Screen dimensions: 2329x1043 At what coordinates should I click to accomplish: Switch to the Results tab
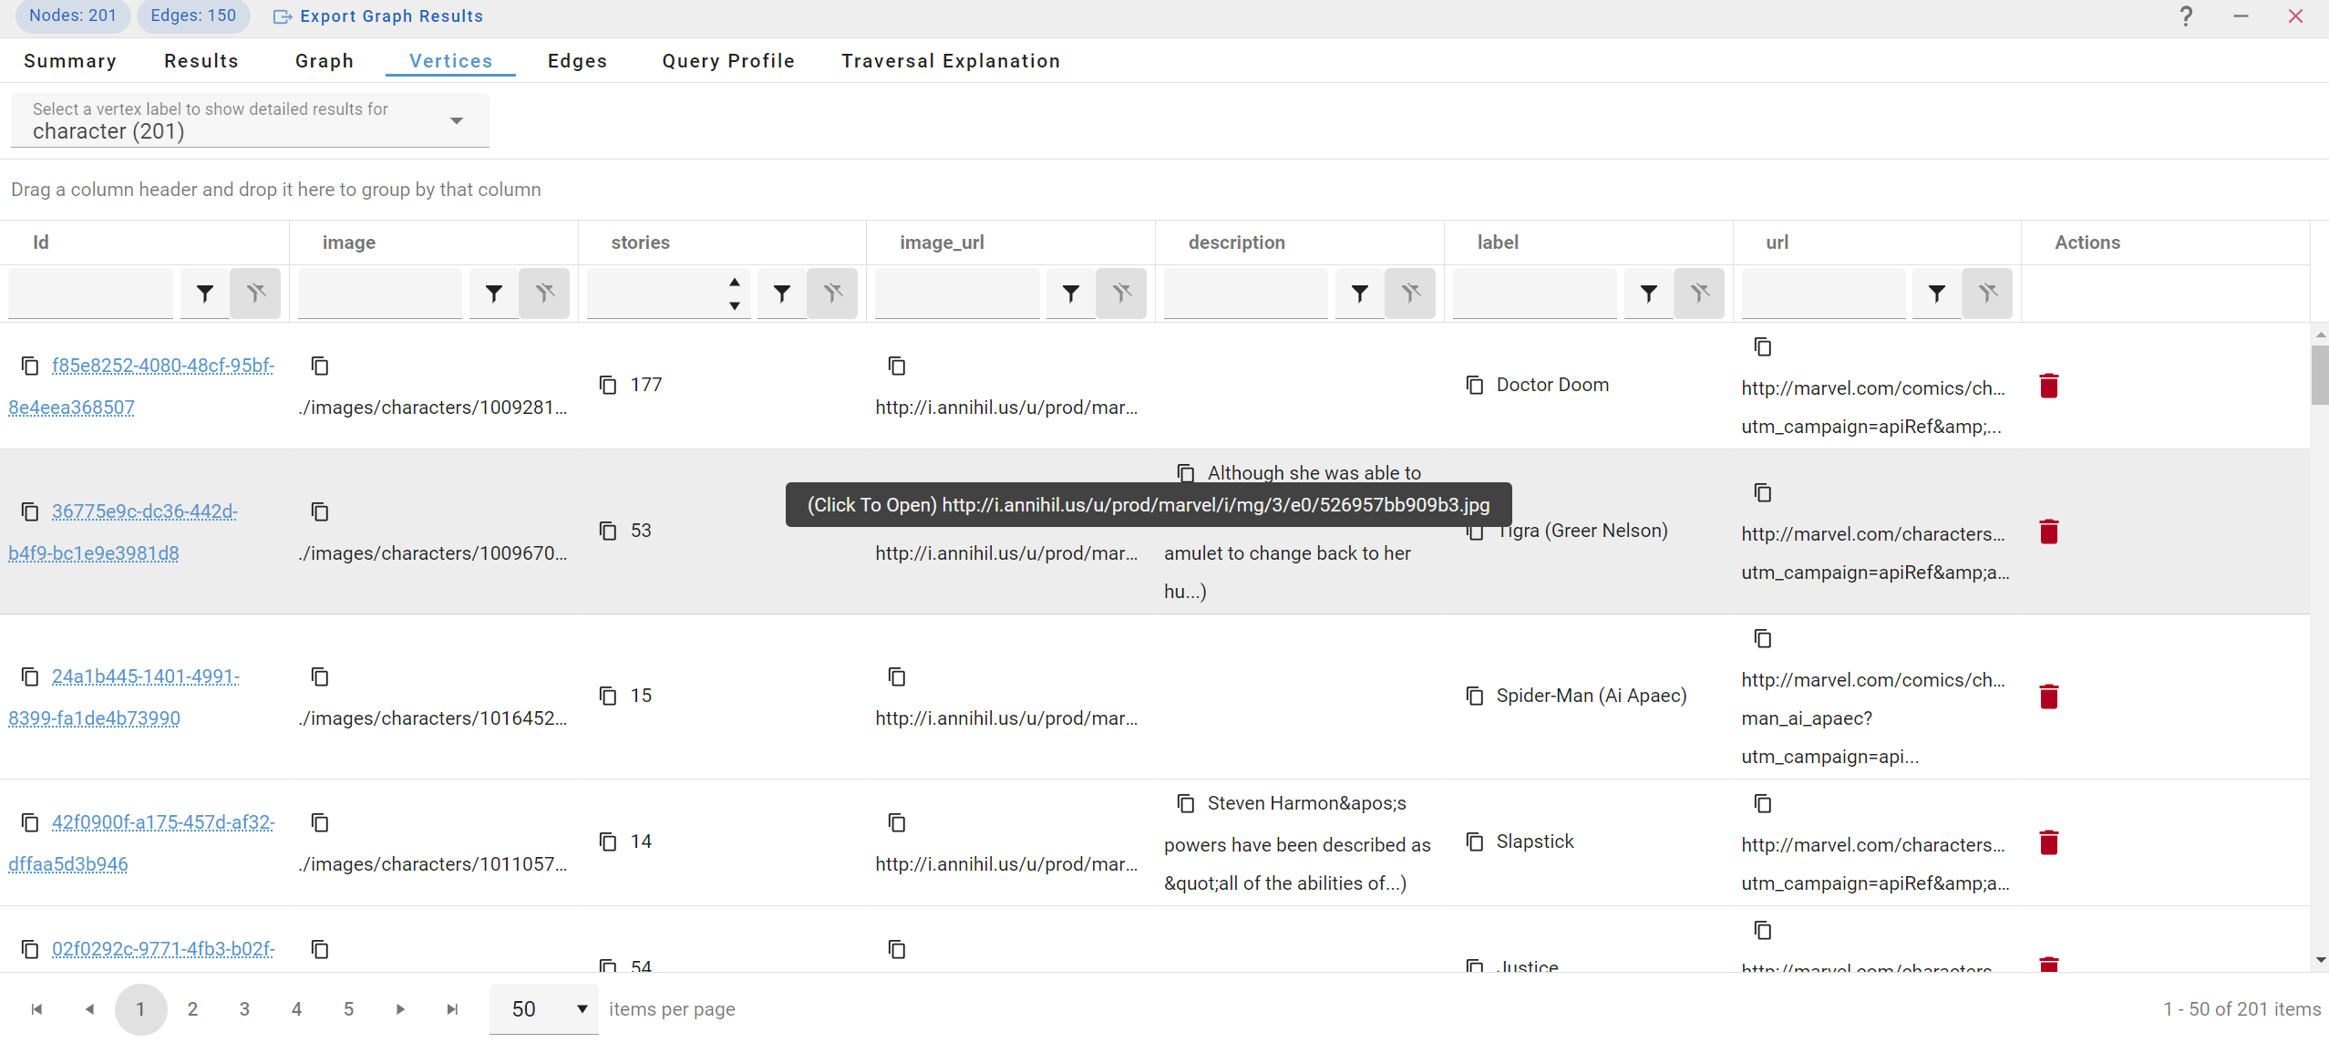pos(201,61)
